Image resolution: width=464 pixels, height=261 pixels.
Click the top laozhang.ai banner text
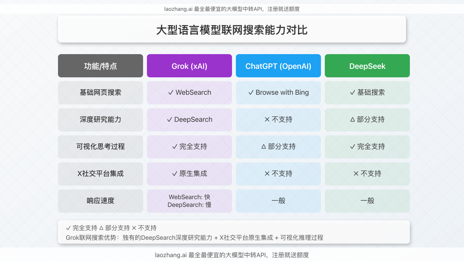(x=232, y=9)
